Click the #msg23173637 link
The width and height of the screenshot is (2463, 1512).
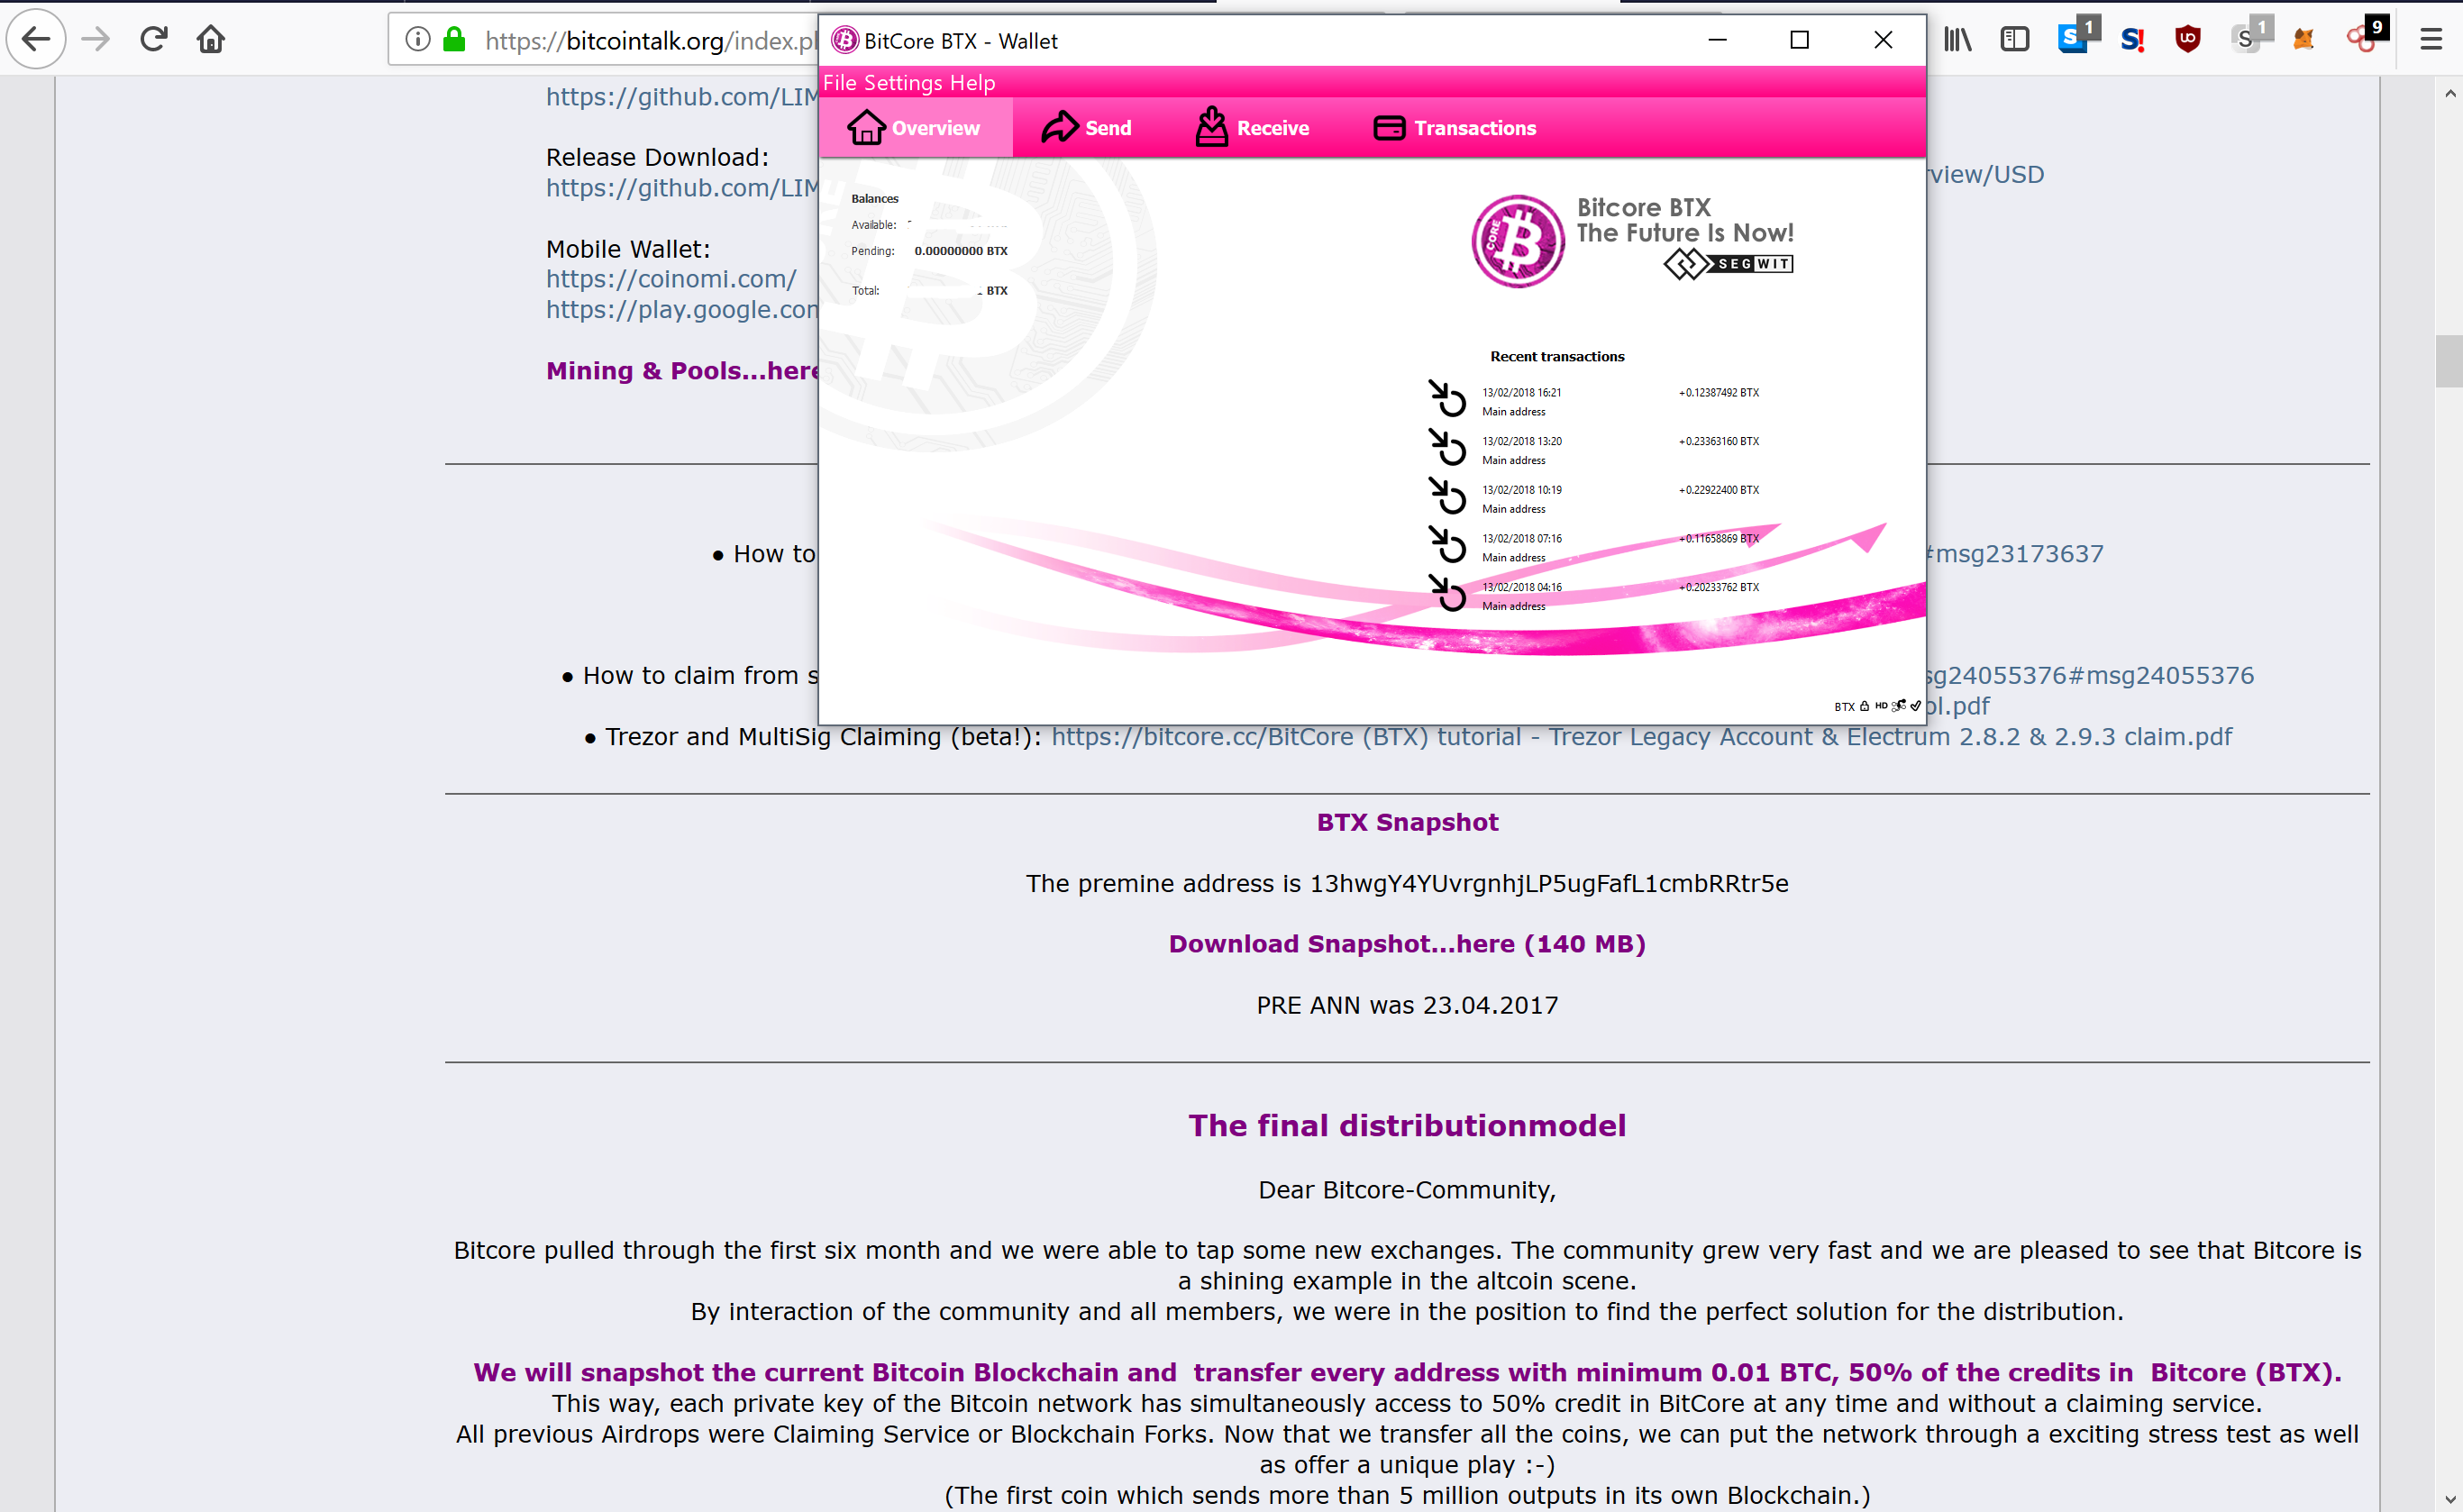2015,554
